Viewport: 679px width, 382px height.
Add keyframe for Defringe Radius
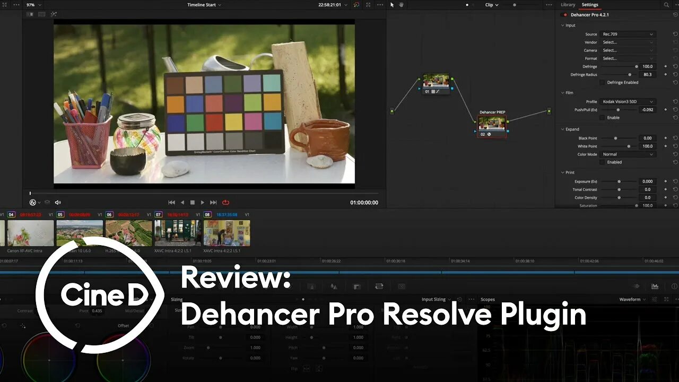point(666,74)
